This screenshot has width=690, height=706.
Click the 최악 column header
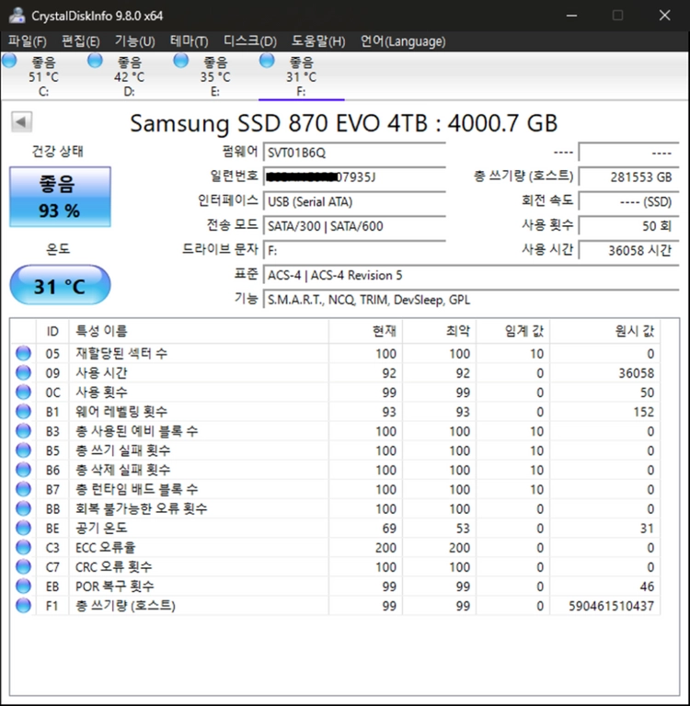click(x=440, y=331)
